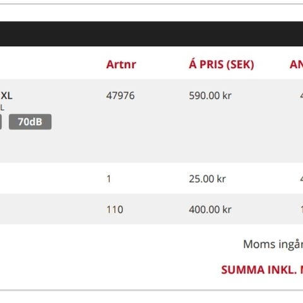Screen dimensions: 303x303
Task: Click the small L text under XL
Action: point(2,108)
